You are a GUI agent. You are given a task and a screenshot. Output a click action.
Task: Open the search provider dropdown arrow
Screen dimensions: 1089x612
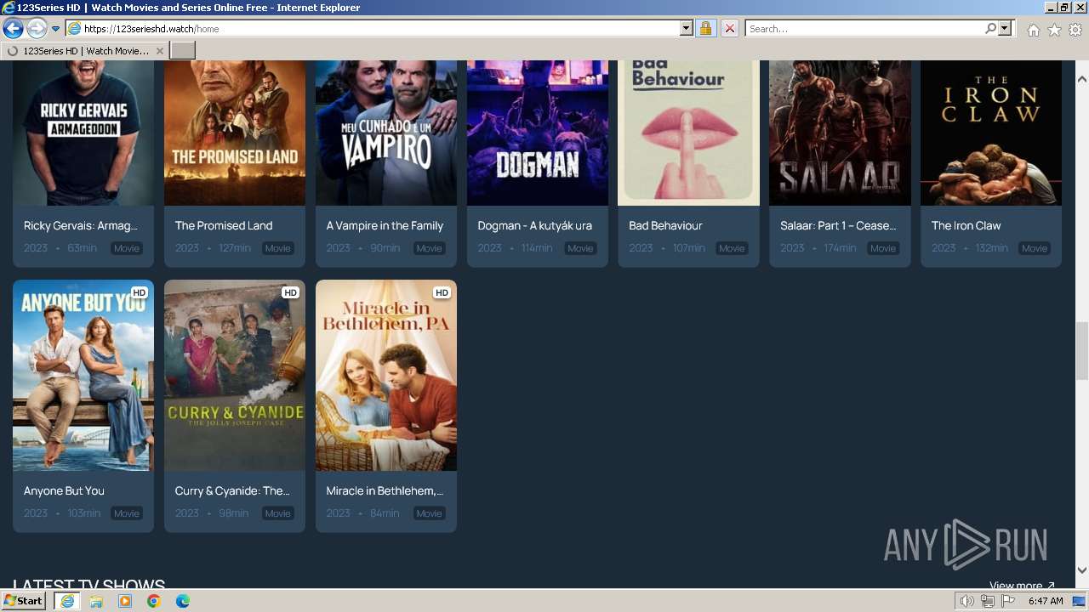[1005, 28]
